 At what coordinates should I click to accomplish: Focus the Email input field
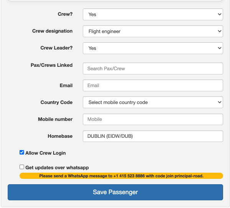153,86
